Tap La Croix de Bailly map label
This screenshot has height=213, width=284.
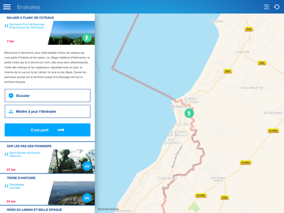tap(177, 133)
